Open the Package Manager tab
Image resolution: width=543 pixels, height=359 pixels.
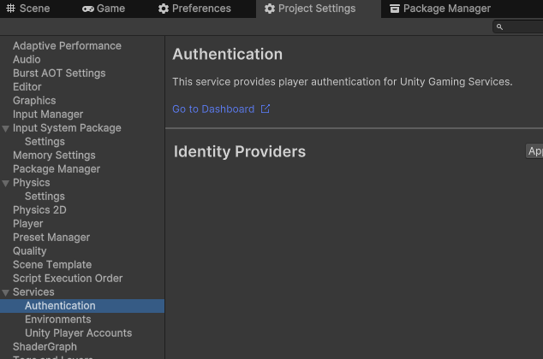tap(440, 9)
